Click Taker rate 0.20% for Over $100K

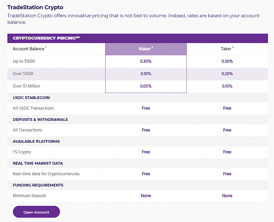click(x=227, y=74)
